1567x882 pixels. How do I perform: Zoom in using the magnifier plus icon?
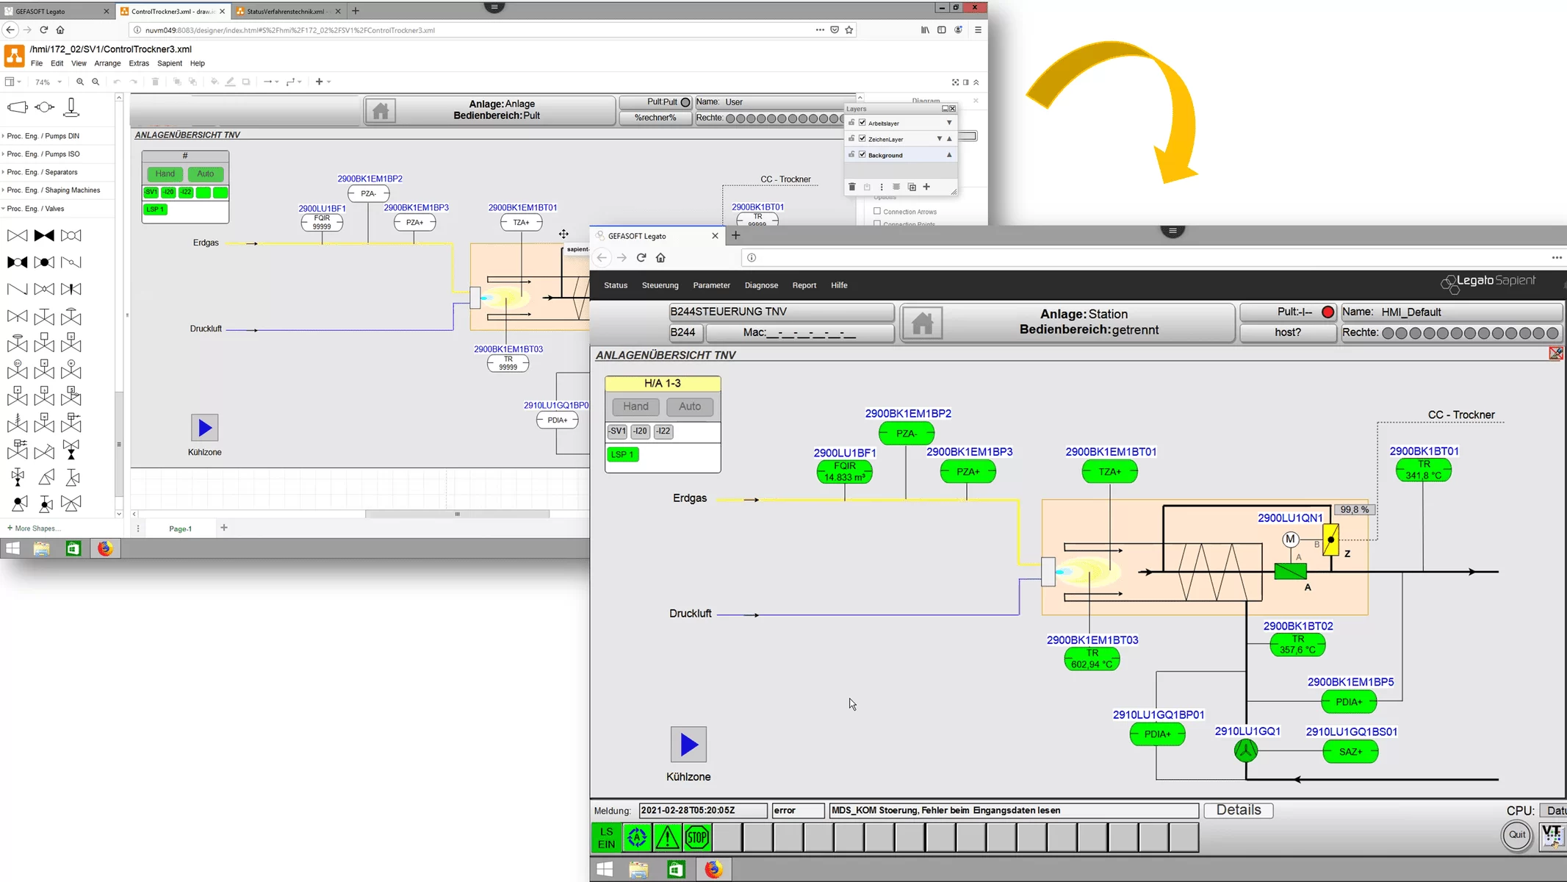pos(80,82)
